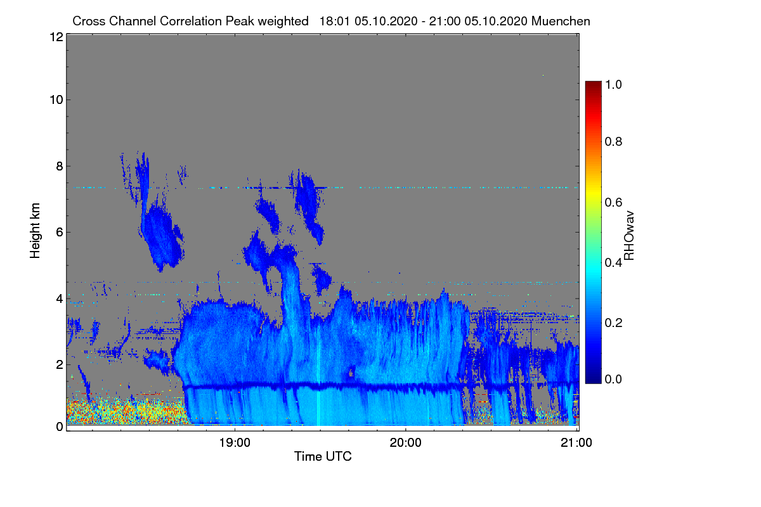Click the colorbar tick label '0.2'
761x507 pixels.
613,322
